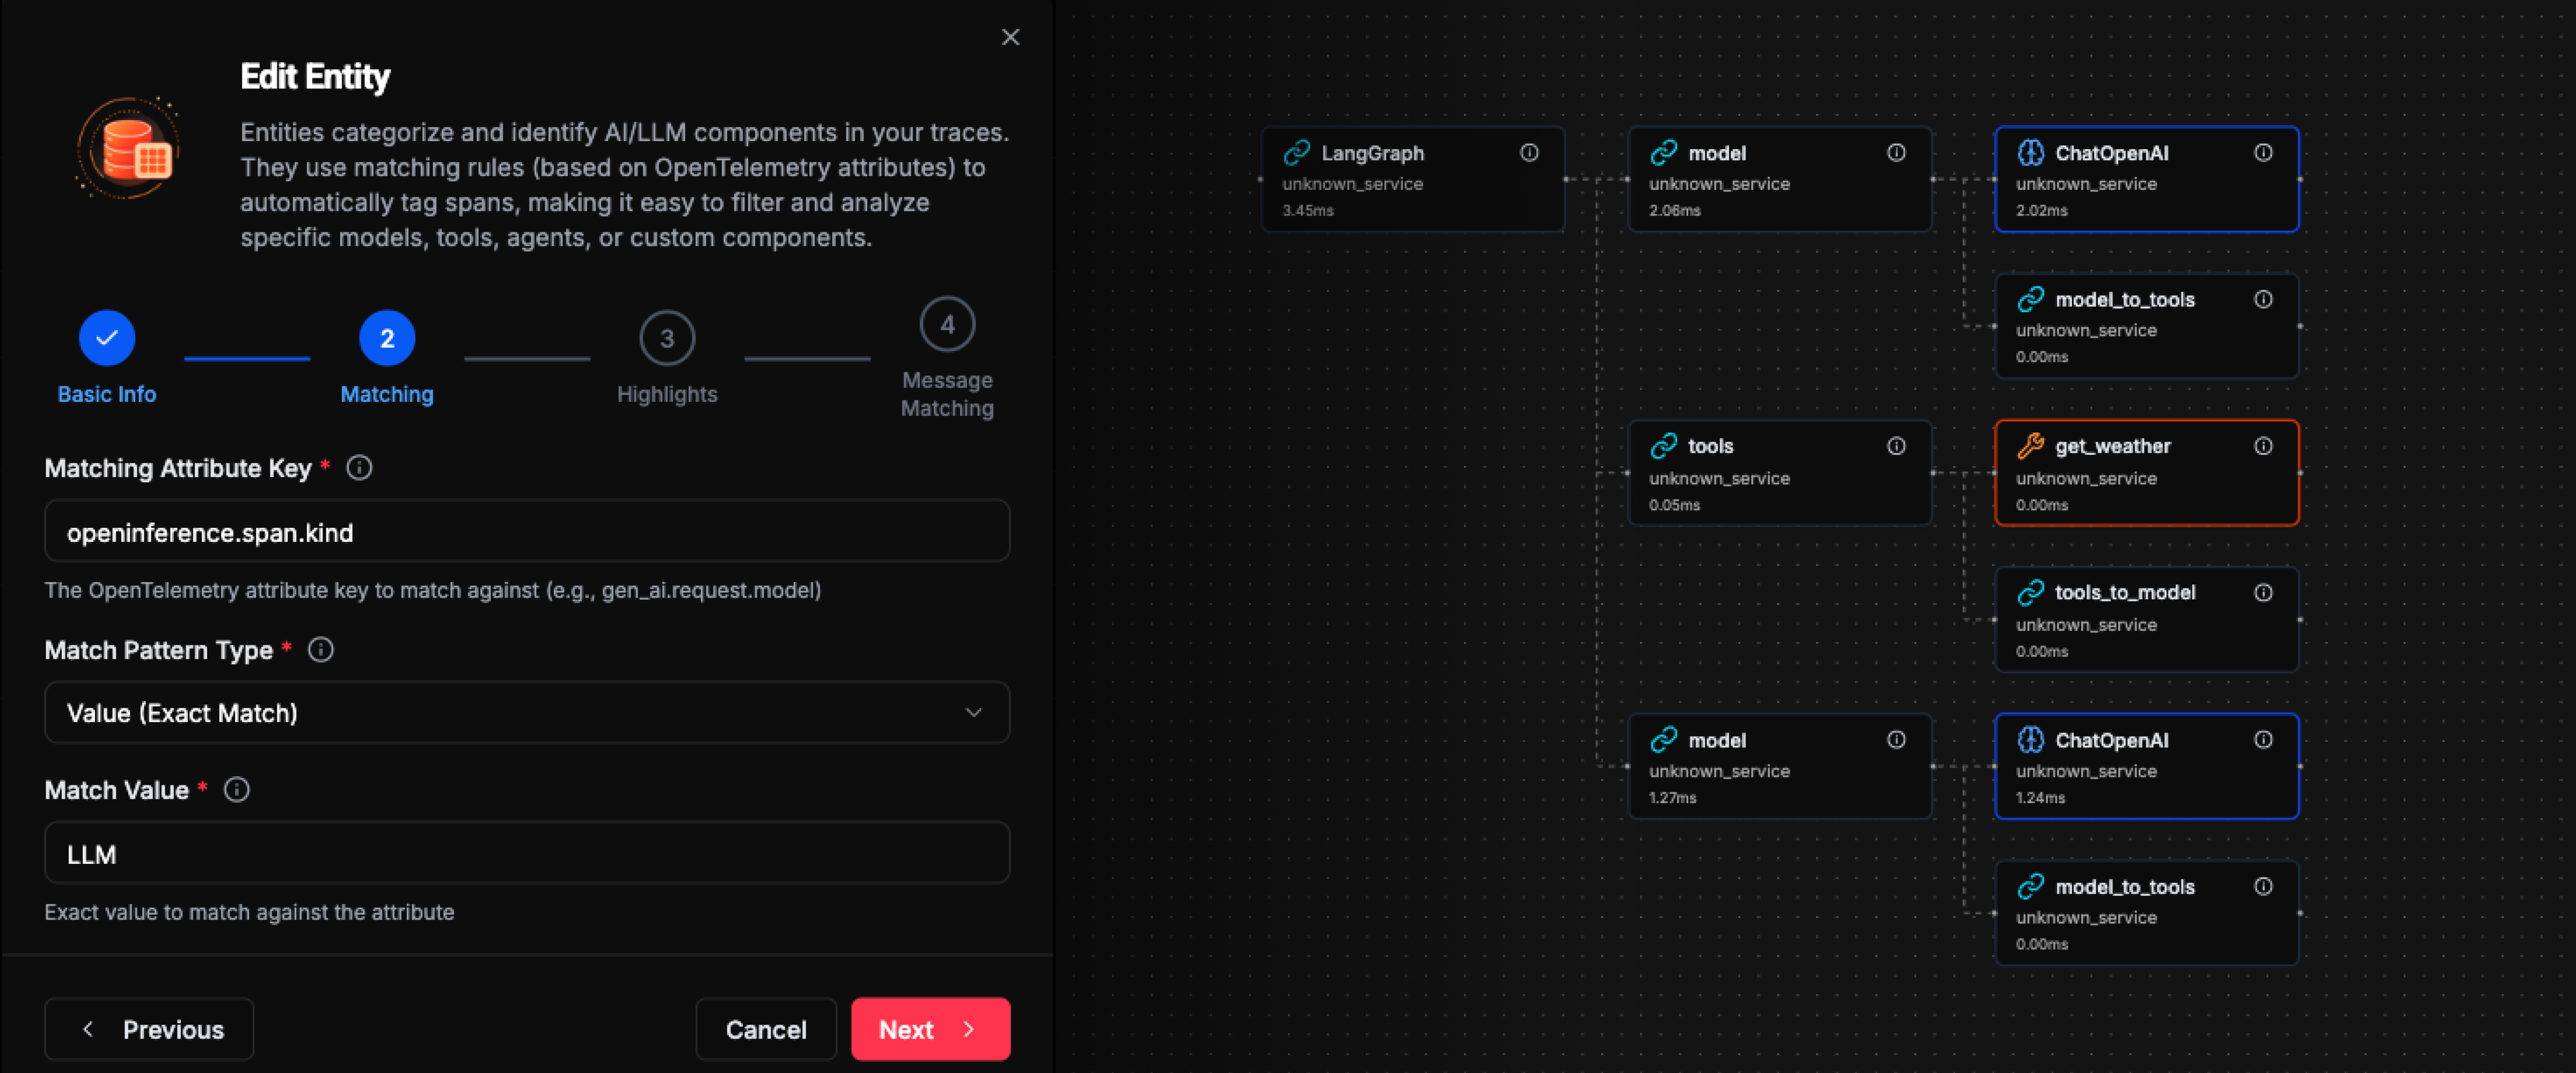Click brain icon on top ChatOpenAI node

(x=2030, y=153)
